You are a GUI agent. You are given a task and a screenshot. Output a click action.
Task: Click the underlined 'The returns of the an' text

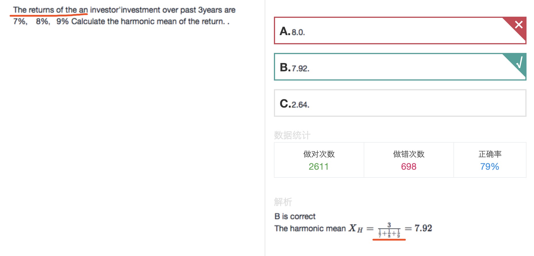click(50, 10)
